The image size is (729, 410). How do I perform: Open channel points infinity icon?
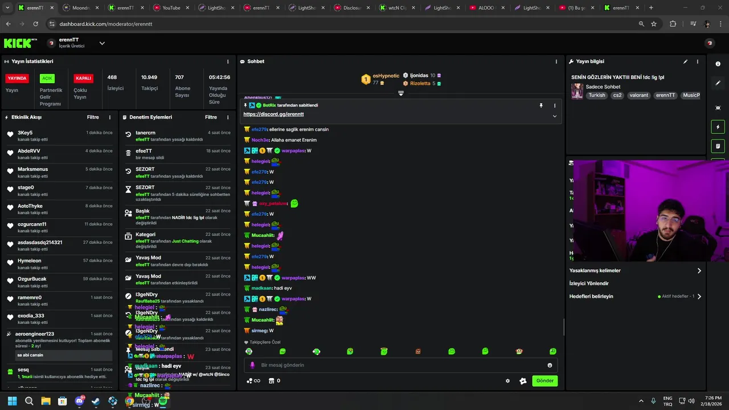point(253,381)
